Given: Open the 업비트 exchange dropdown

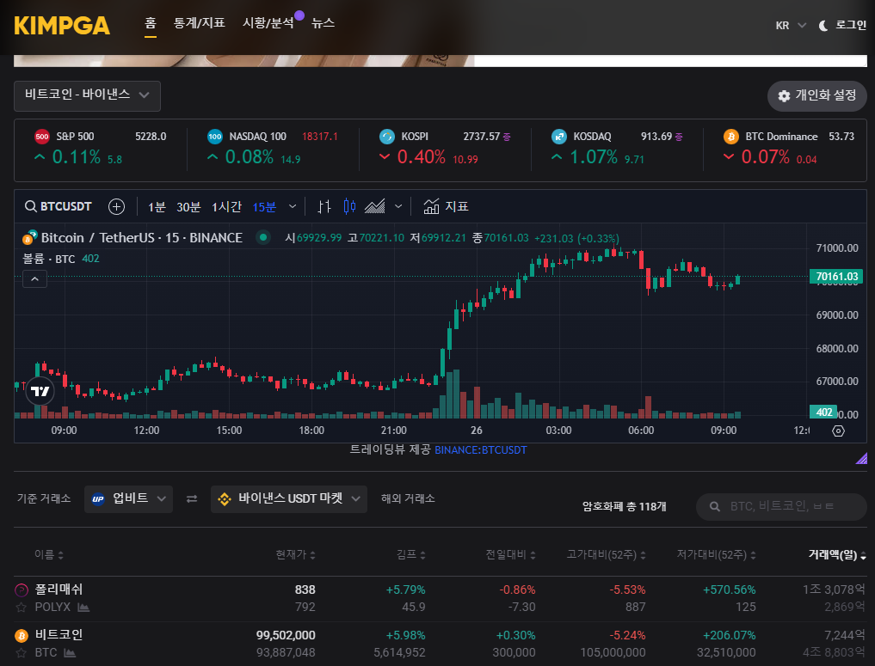Looking at the screenshot, I should (x=129, y=498).
